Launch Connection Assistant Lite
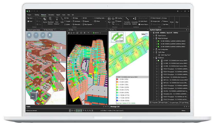The height and width of the screenshot is (125, 215). pos(127,21)
